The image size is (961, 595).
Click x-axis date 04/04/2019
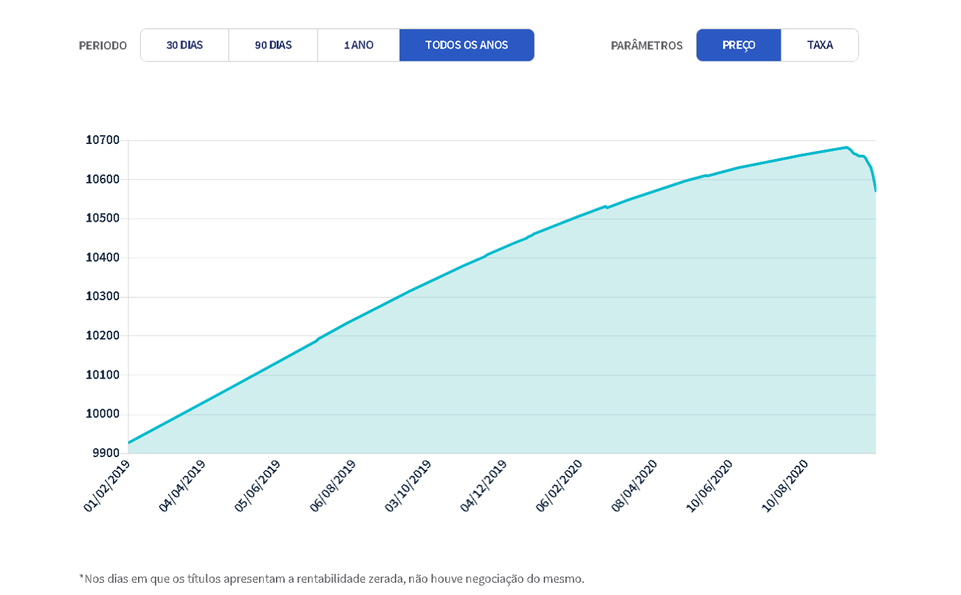coord(182,486)
